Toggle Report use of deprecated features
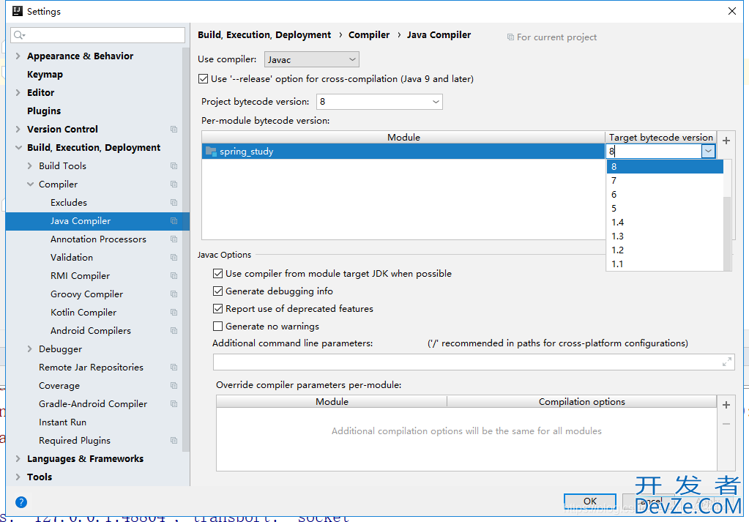Screen dimensions: 749x522 (218, 309)
